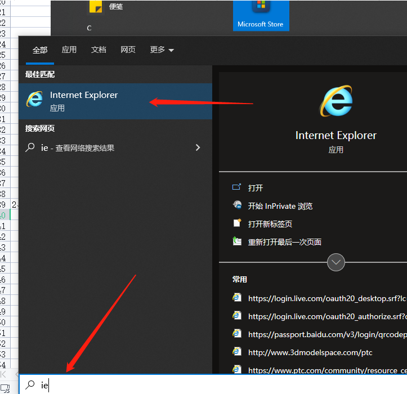Viewport: 407px width, 394px height.
Task: Open login.live.com oauth20_authorize link
Action: click(x=327, y=316)
